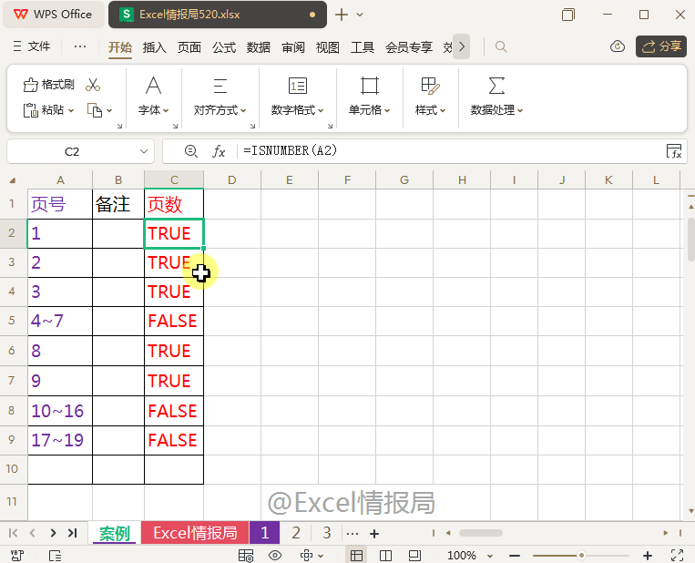695x563 pixels.
Task: Click the search magnifier icon in menu bar
Action: click(x=501, y=46)
